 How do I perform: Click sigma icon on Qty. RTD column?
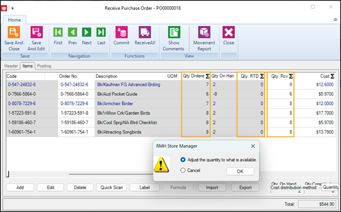coord(262,76)
